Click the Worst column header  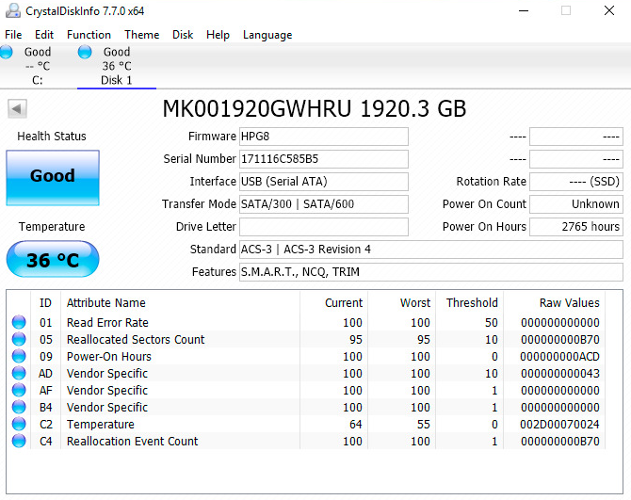click(401, 302)
